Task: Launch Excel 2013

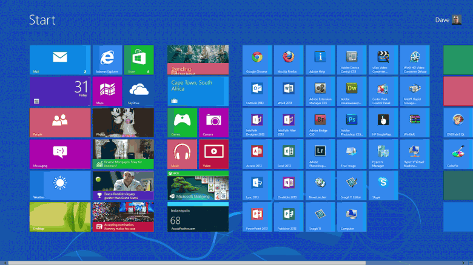Action: (289, 154)
